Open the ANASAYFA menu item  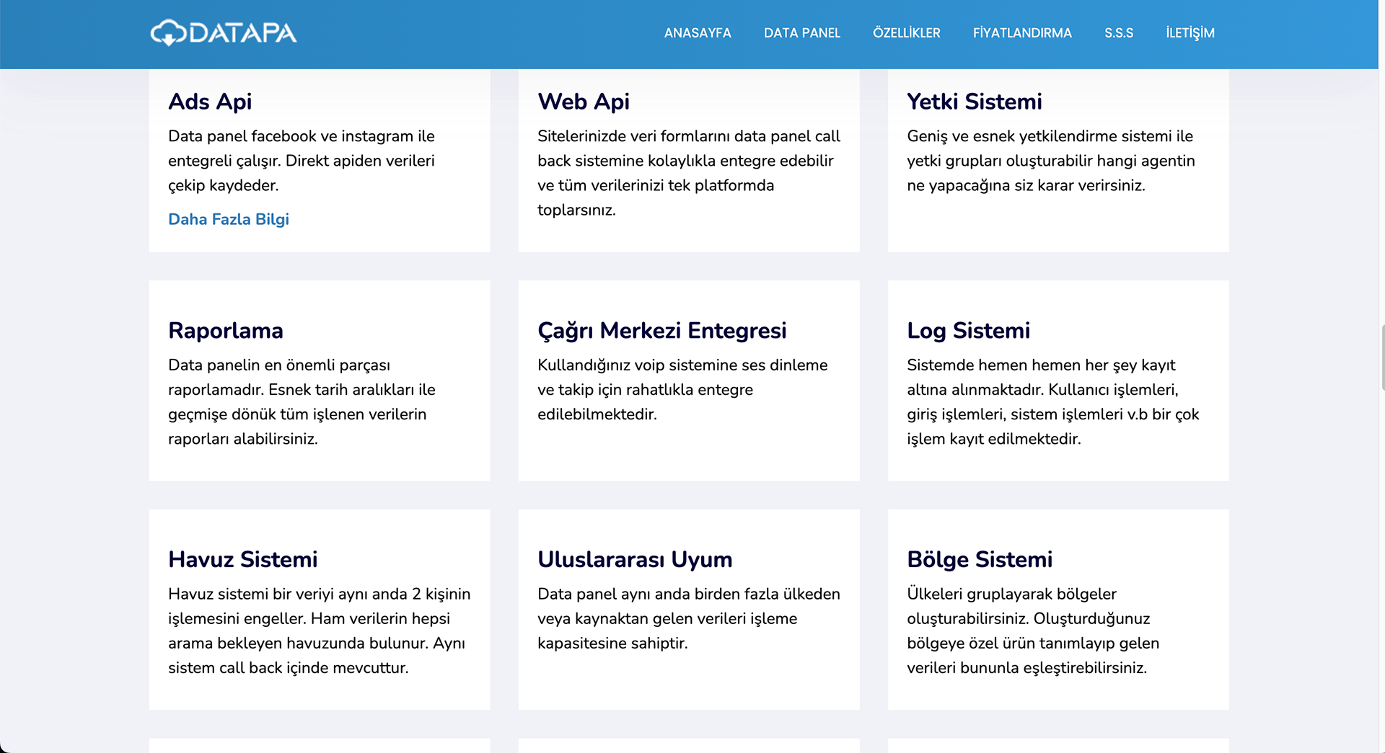click(x=698, y=33)
